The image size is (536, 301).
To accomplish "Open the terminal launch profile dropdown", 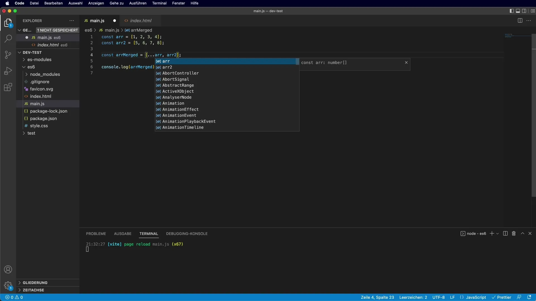I will click(497, 234).
